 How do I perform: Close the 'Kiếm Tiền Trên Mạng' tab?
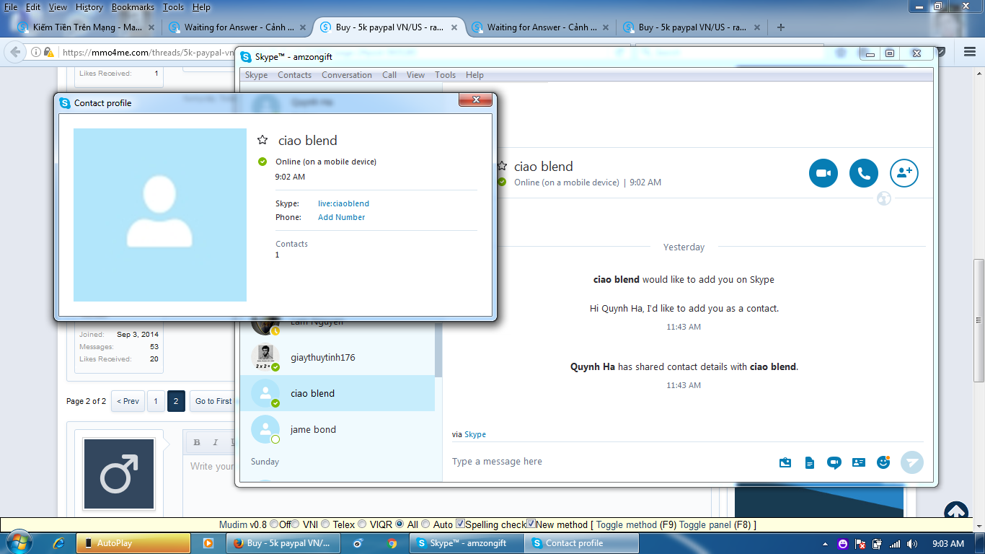[x=151, y=27]
